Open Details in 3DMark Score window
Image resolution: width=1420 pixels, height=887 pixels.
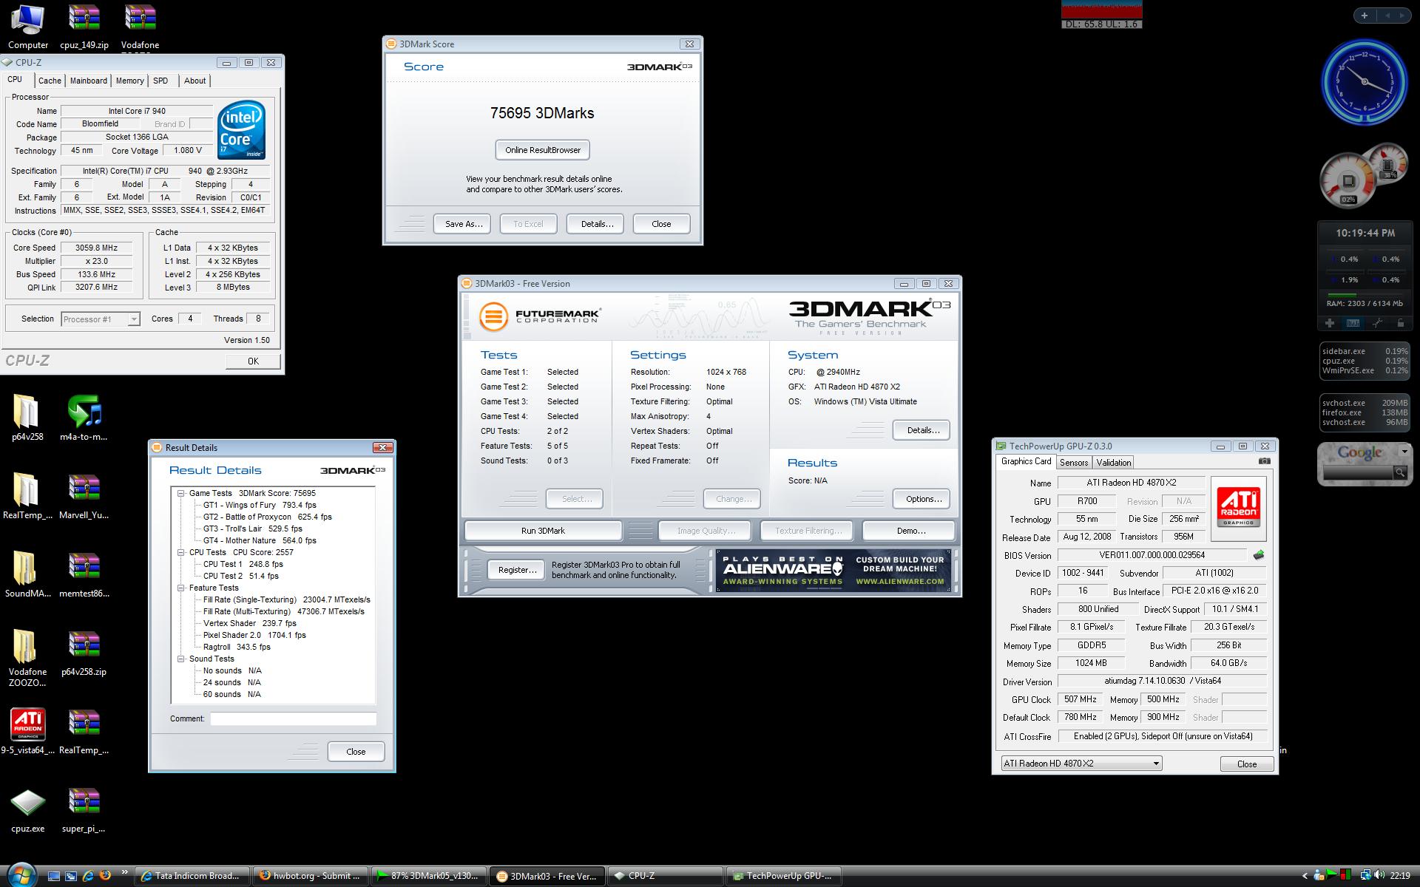coord(596,224)
